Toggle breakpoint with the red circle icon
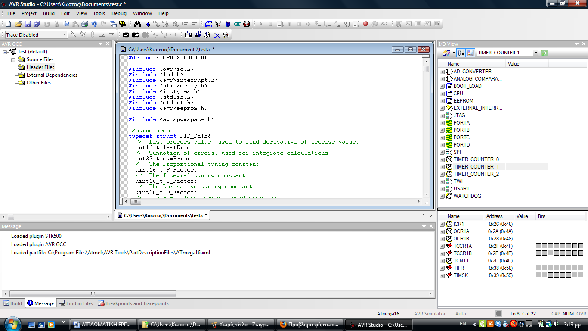 [x=365, y=24]
